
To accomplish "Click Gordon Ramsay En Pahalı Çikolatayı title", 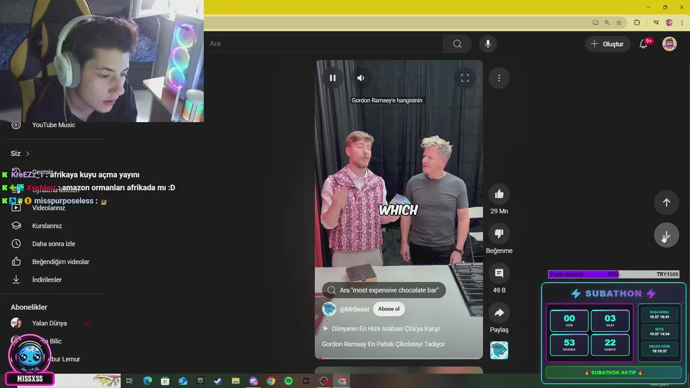I will tap(383, 344).
